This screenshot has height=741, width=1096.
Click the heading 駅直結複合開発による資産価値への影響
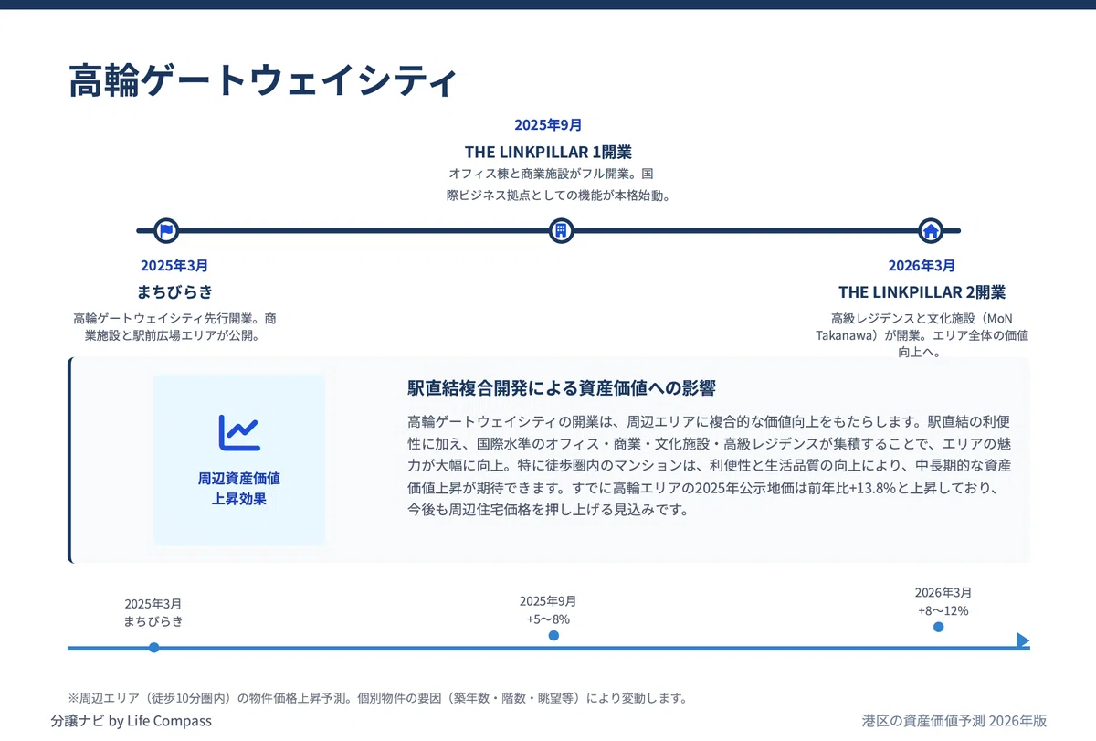[x=562, y=388]
